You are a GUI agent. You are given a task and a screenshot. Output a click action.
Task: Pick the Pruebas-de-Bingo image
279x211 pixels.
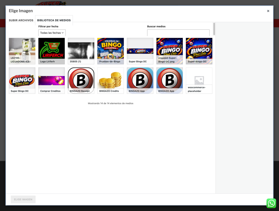click(111, 51)
